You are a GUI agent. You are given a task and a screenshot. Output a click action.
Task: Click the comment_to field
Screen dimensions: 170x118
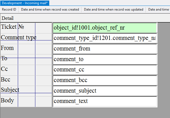(105, 59)
